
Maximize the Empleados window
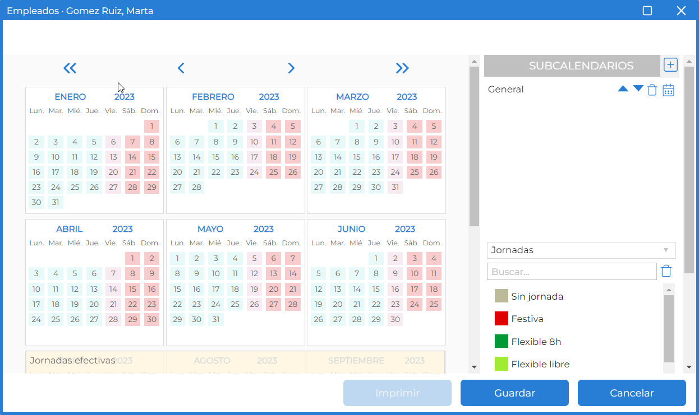647,11
